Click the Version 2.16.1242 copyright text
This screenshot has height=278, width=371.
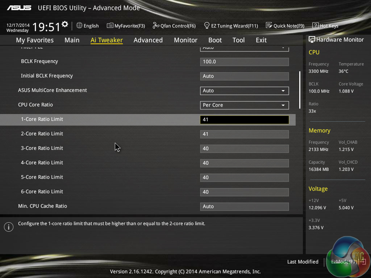tap(185, 271)
